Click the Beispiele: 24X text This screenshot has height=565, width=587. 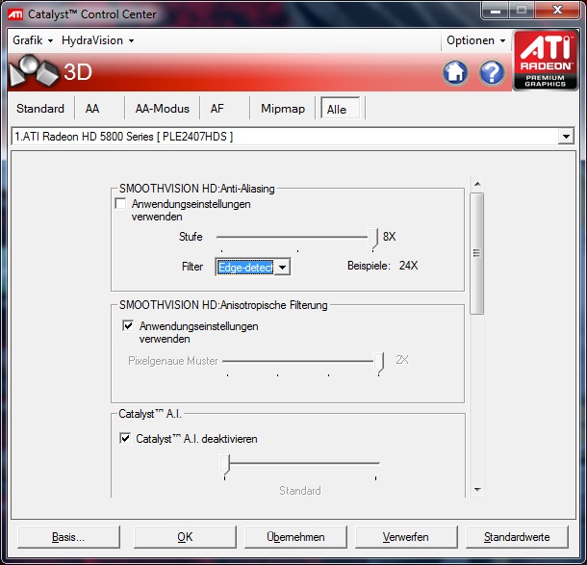pos(382,266)
